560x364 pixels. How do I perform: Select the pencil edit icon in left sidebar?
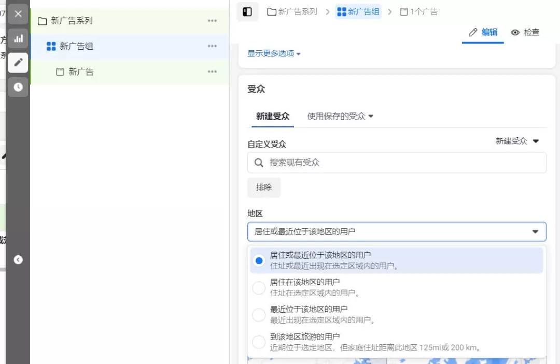pyautogui.click(x=18, y=63)
